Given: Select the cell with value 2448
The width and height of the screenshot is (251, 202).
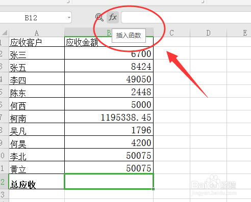Looking at the screenshot, I should tap(109, 91).
